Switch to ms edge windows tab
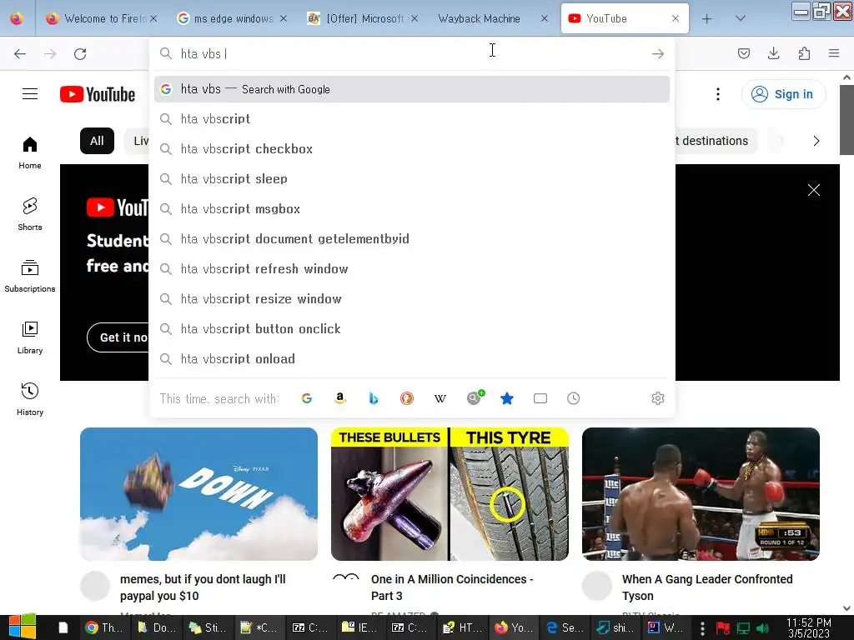 (x=233, y=18)
